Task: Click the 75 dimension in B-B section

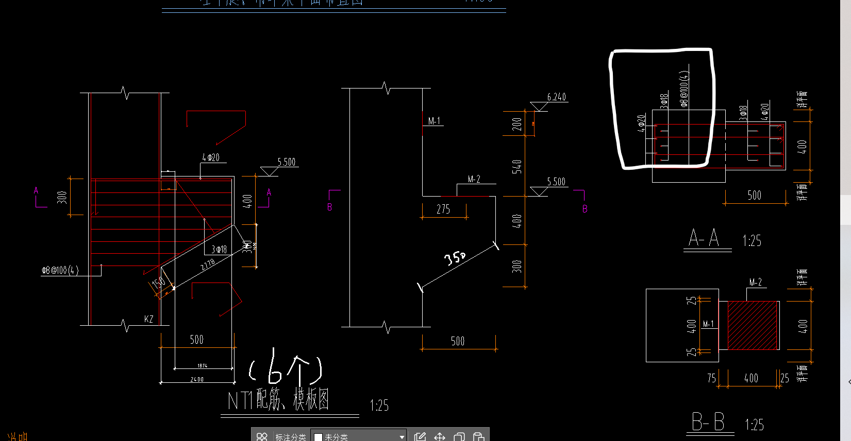Action: click(712, 378)
